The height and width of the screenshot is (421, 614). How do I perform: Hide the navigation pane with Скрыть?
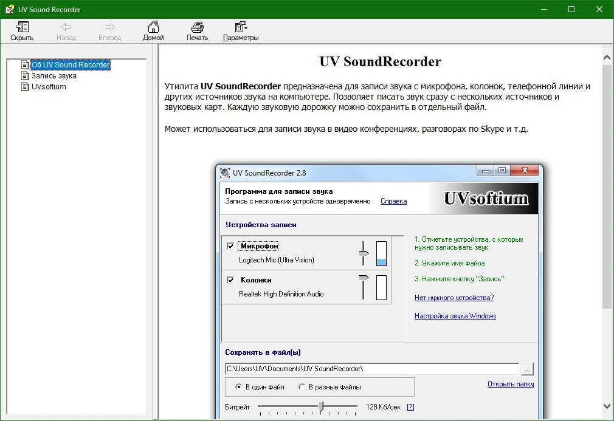coord(22,32)
